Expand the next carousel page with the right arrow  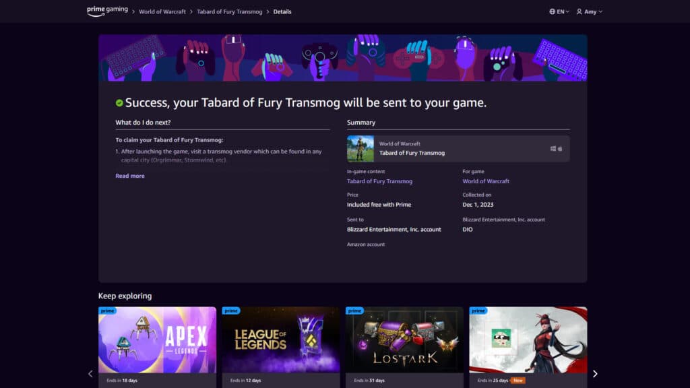pos(594,374)
